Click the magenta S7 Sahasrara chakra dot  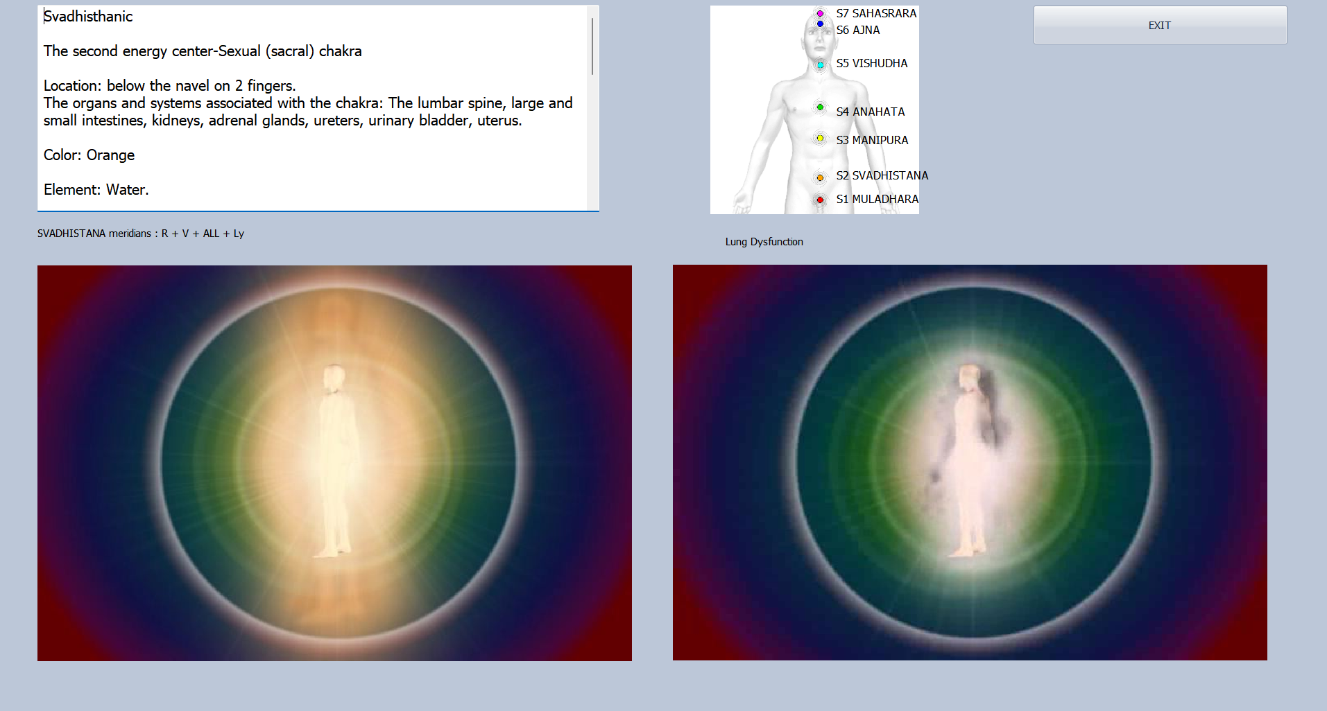point(820,13)
